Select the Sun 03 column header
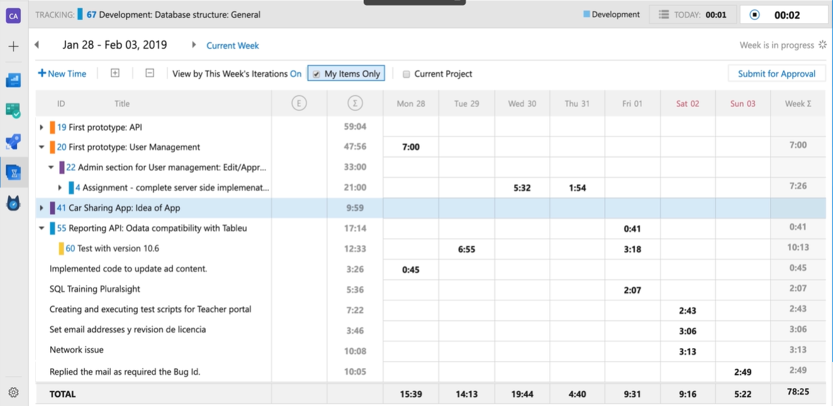 [x=742, y=104]
